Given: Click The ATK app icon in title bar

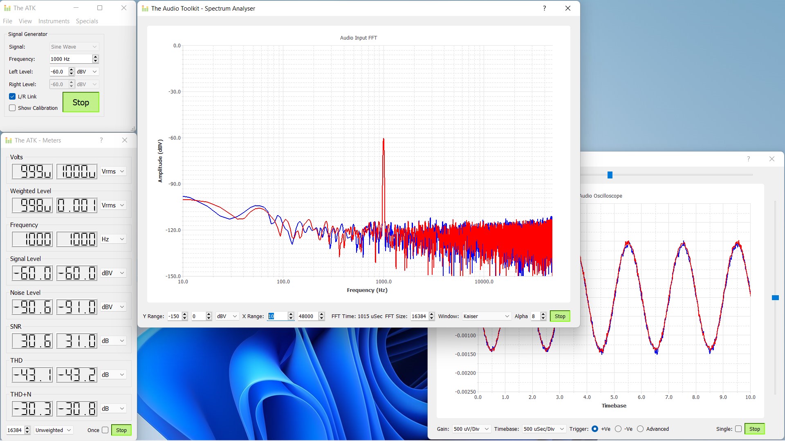Looking at the screenshot, I should coord(7,8).
